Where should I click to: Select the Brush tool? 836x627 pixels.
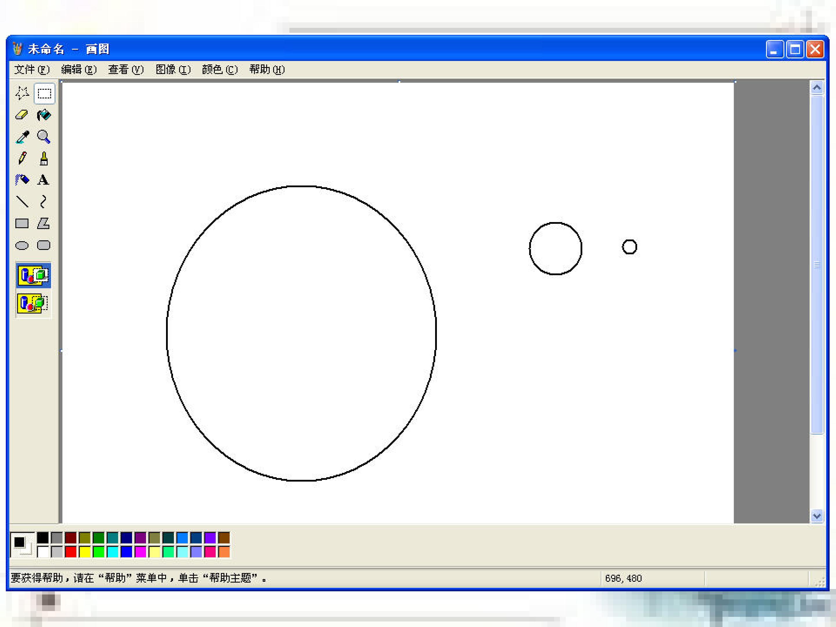click(x=44, y=158)
